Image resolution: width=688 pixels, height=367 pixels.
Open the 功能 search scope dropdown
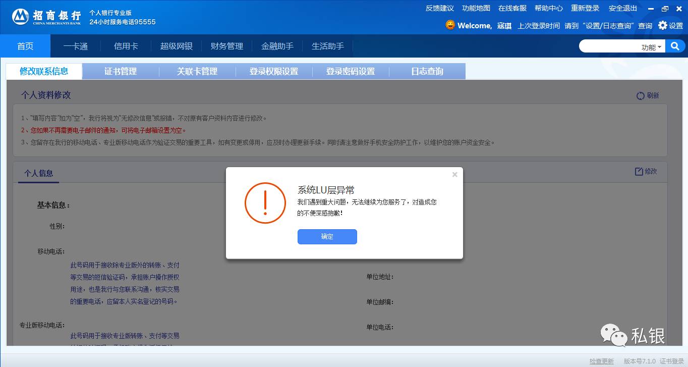pos(651,47)
